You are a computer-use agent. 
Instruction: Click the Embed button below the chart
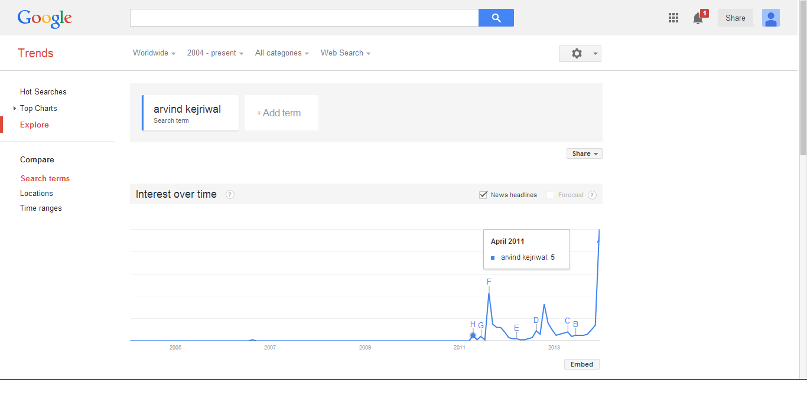click(582, 364)
